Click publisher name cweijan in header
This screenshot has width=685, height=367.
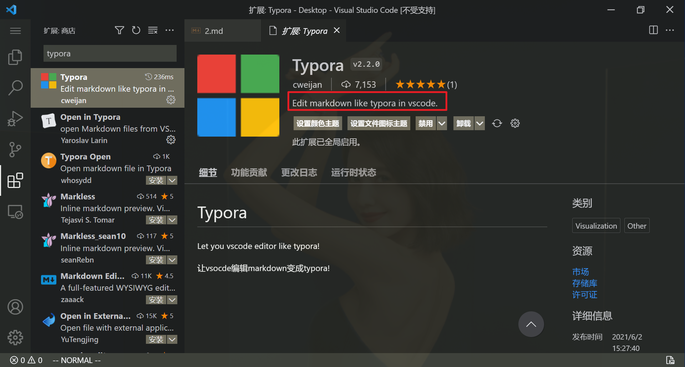307,85
